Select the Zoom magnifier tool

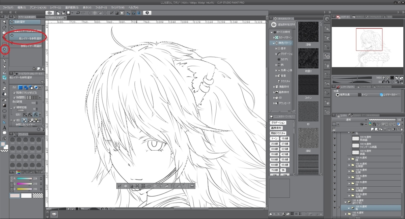click(x=4, y=22)
